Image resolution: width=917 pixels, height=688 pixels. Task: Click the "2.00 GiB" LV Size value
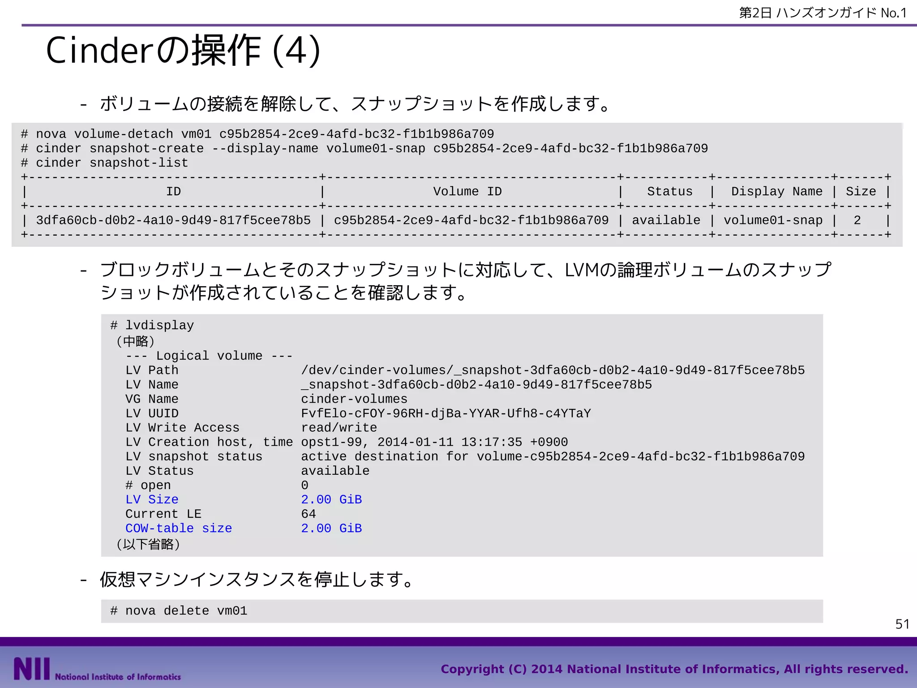click(x=331, y=499)
